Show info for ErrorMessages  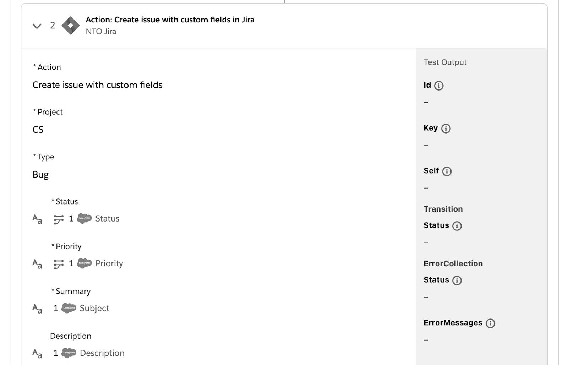[x=490, y=323]
